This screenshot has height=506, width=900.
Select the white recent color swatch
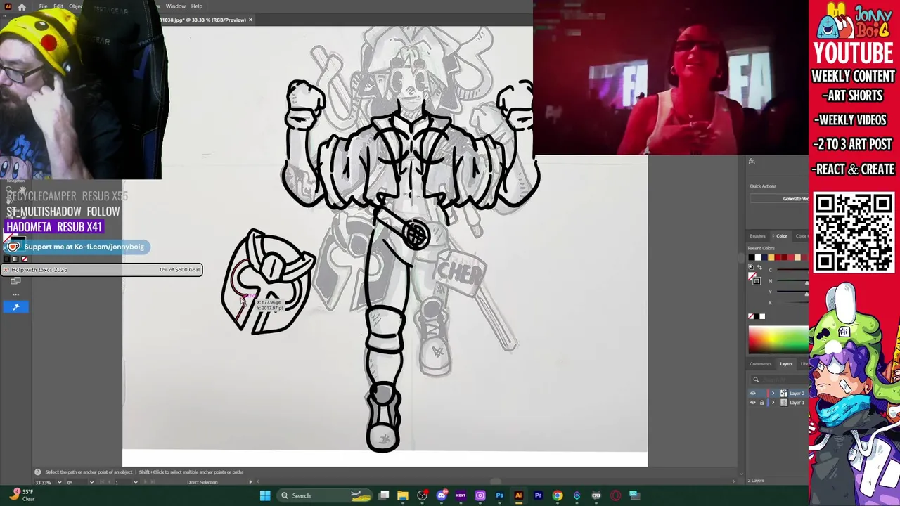click(758, 257)
